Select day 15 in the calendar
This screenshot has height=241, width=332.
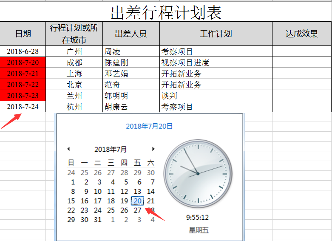(71, 201)
